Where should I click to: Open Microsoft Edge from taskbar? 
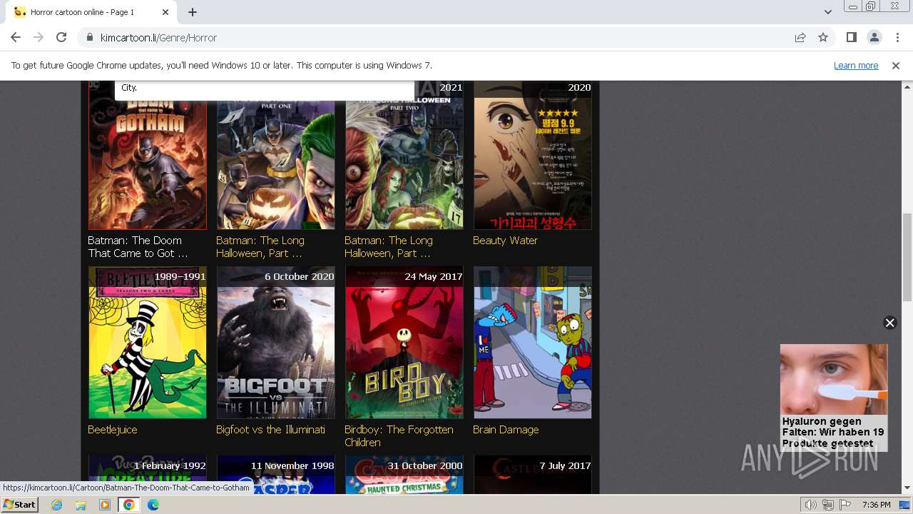click(x=153, y=505)
